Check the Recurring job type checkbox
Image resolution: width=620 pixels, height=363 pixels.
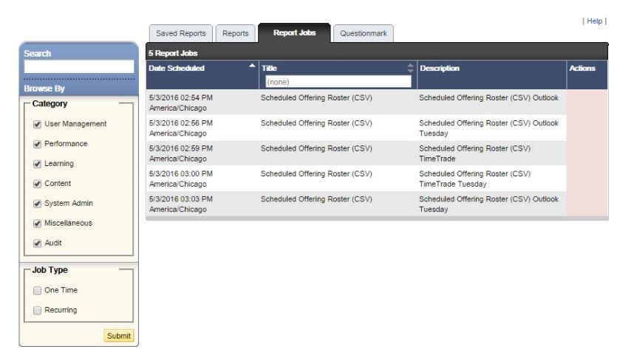pos(37,310)
